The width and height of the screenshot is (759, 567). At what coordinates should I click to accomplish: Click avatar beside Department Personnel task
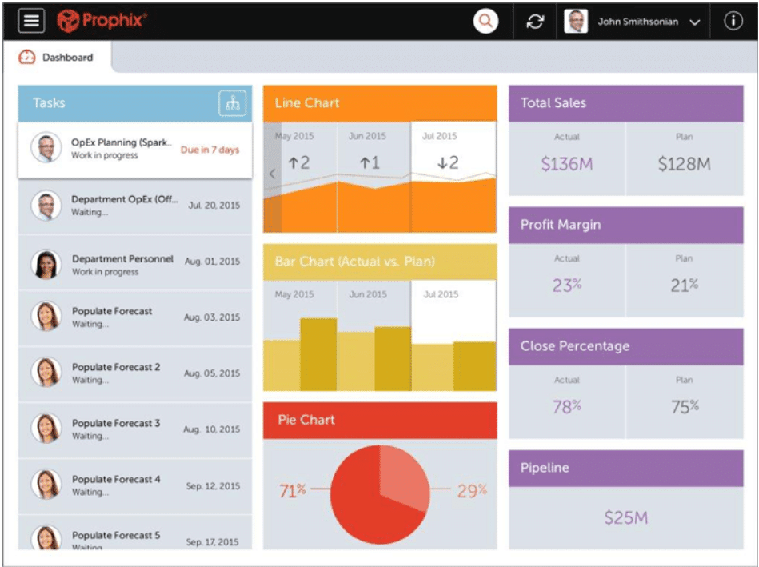point(46,265)
